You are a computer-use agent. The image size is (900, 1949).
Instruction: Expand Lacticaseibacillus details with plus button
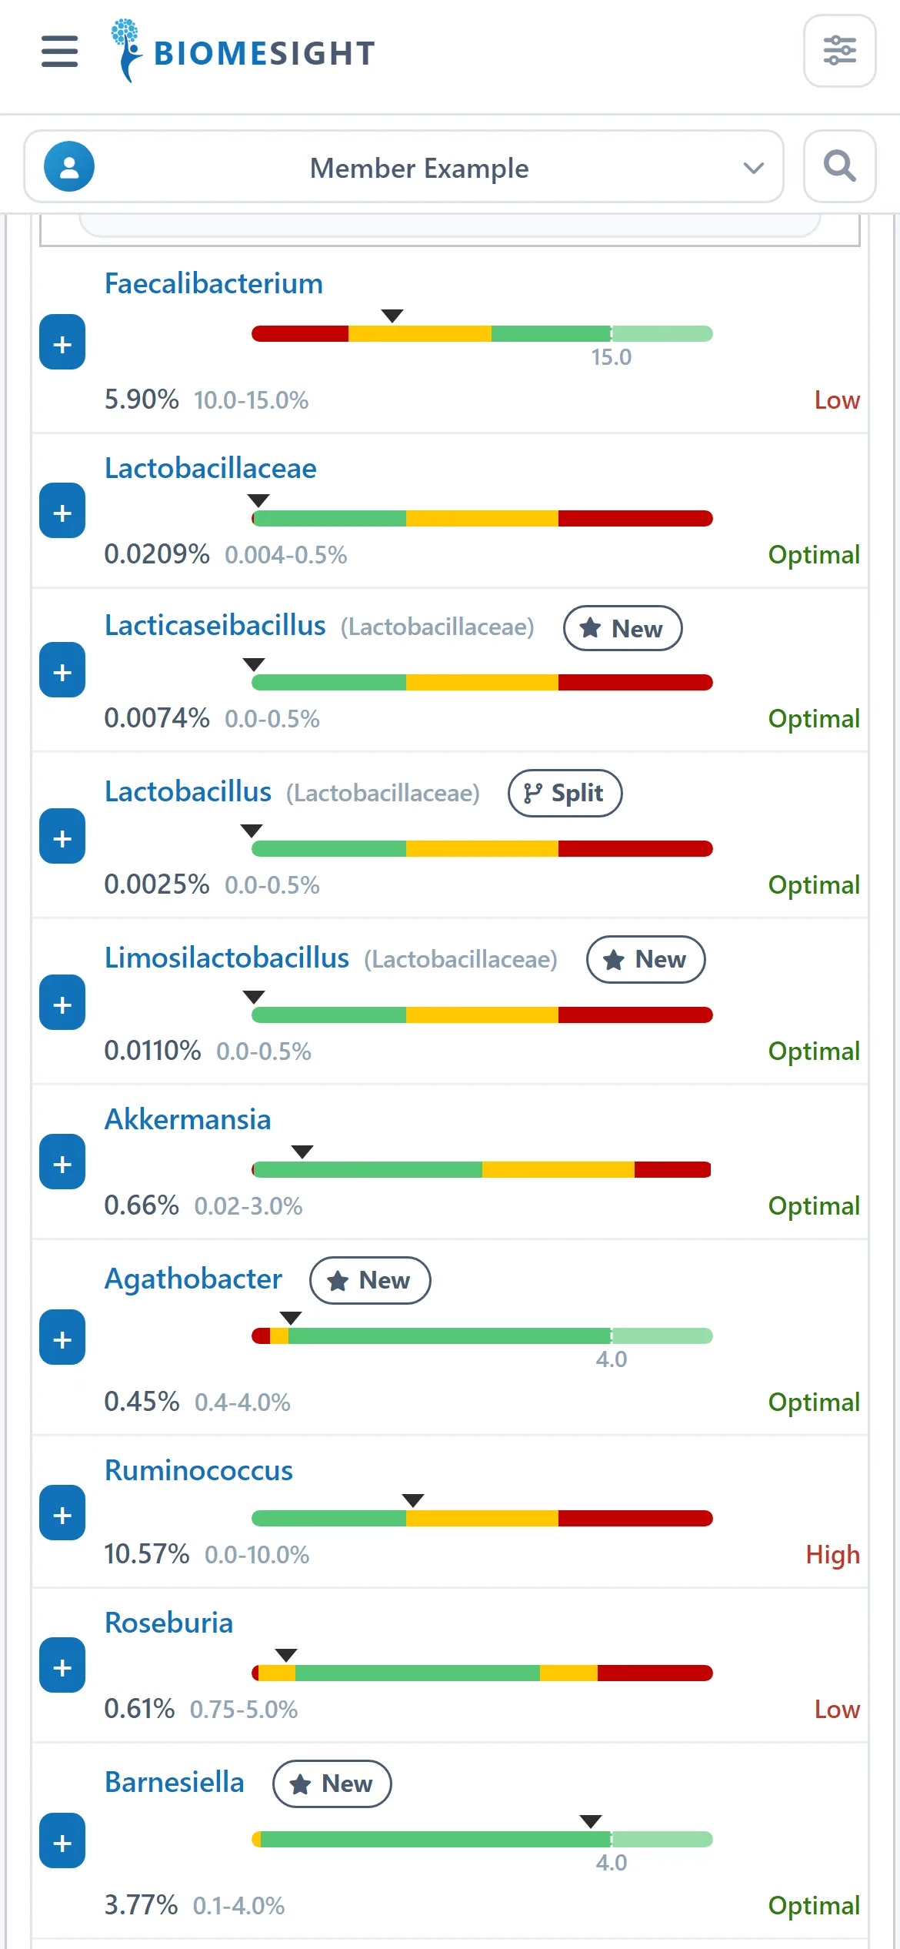point(62,670)
